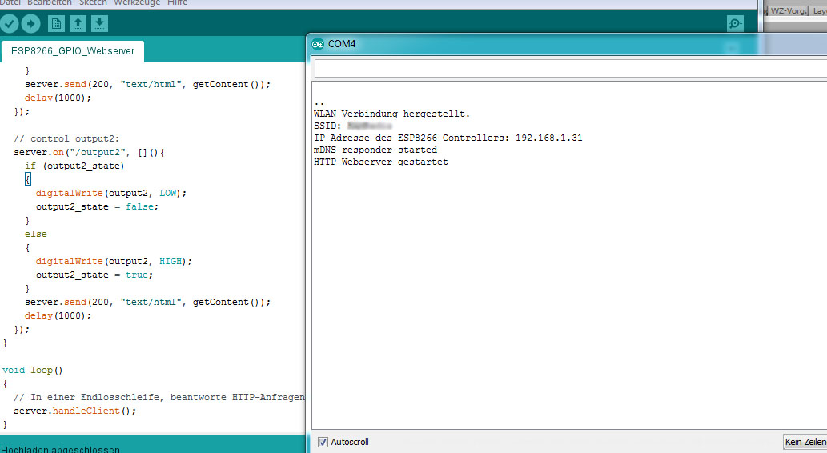Click the Open sketch up-arrow icon

tap(78, 24)
